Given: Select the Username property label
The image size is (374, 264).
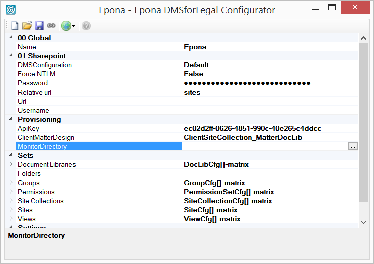Looking at the screenshot, I should pos(33,110).
